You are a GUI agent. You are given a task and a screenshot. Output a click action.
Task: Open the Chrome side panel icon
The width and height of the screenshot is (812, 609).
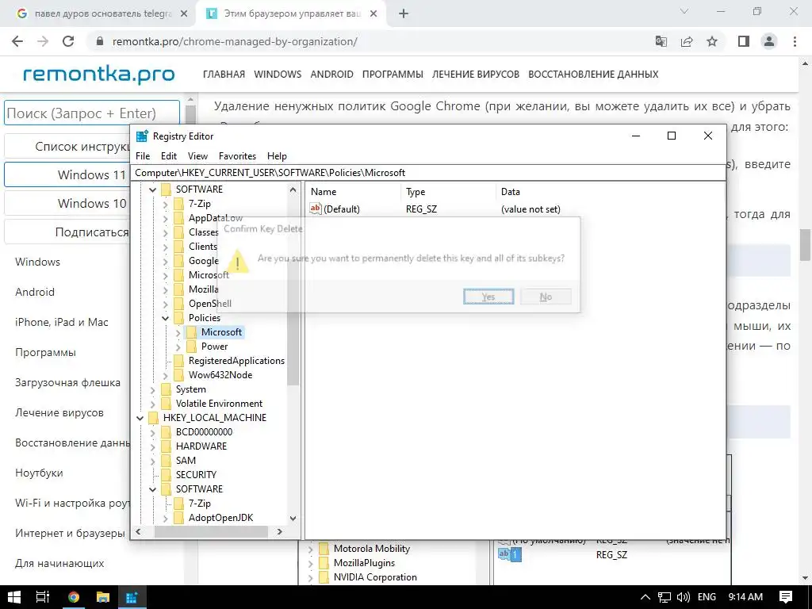point(744,41)
